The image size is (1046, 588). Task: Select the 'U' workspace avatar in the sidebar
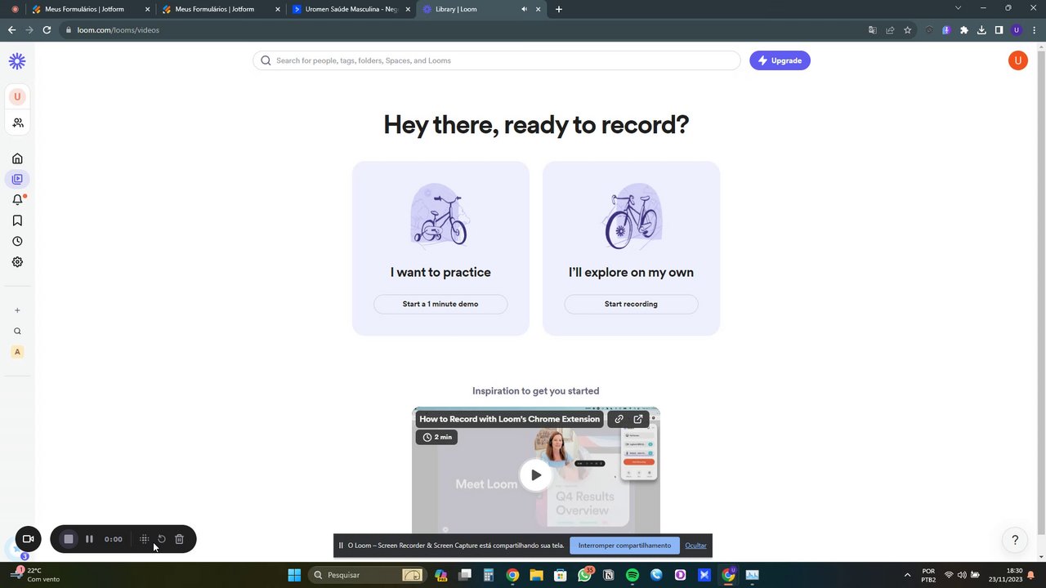pyautogui.click(x=17, y=96)
